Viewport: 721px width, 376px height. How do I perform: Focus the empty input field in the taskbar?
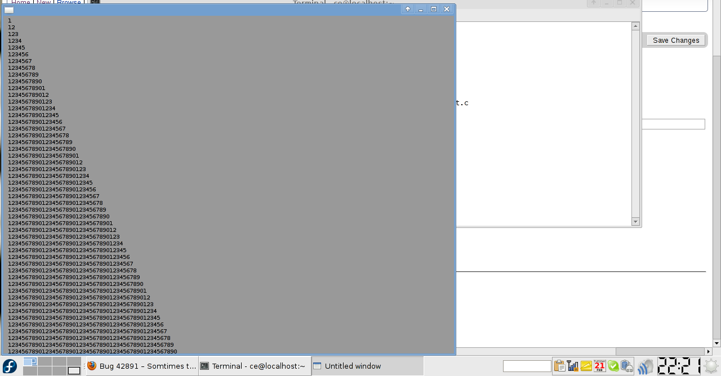pos(527,366)
